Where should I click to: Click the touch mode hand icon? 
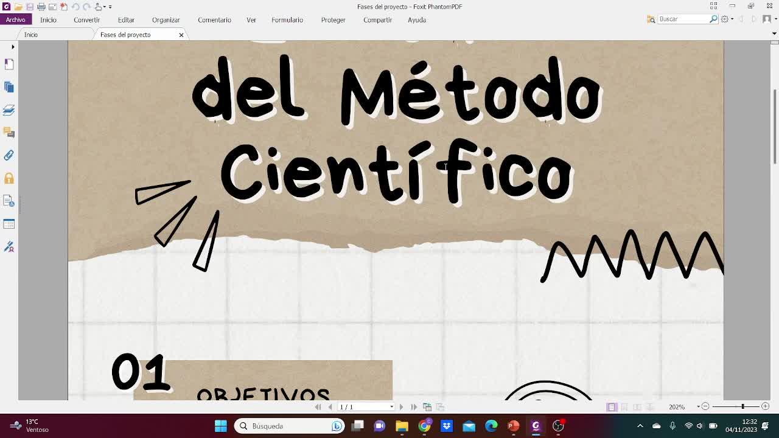pyautogui.click(x=98, y=7)
